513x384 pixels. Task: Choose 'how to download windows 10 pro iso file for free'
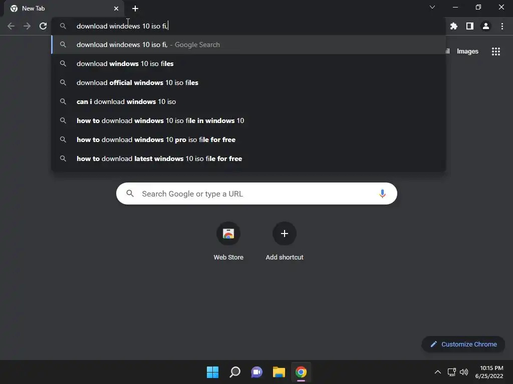248,139
